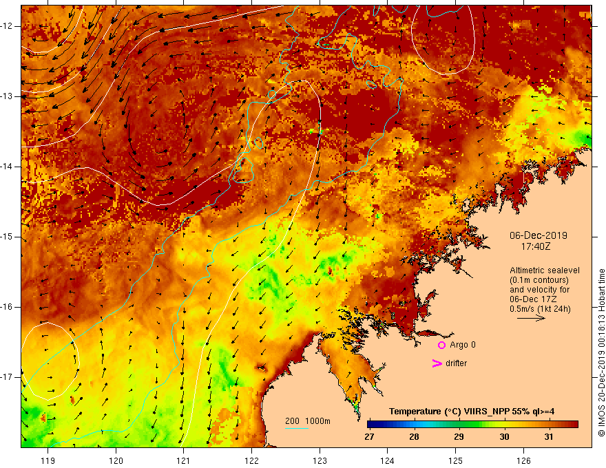Click the '17:40Z' time text
Screen dimensions: 606x468
coord(535,246)
